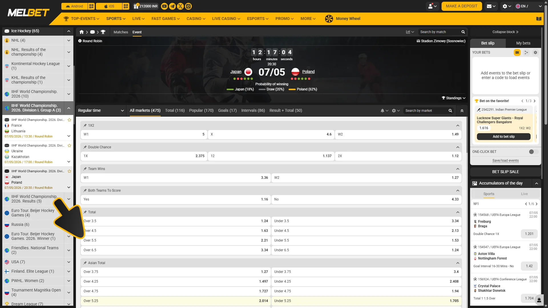Viewport: 548px width, 308px height.
Task: Switch accumulators to the Live tab
Action: click(x=524, y=194)
